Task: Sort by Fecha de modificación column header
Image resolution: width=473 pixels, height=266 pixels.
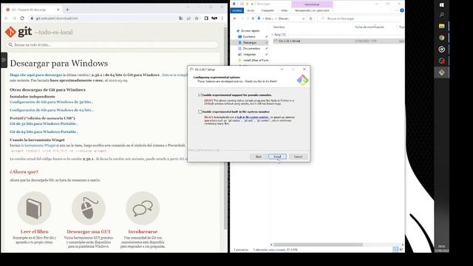Action: point(370,27)
